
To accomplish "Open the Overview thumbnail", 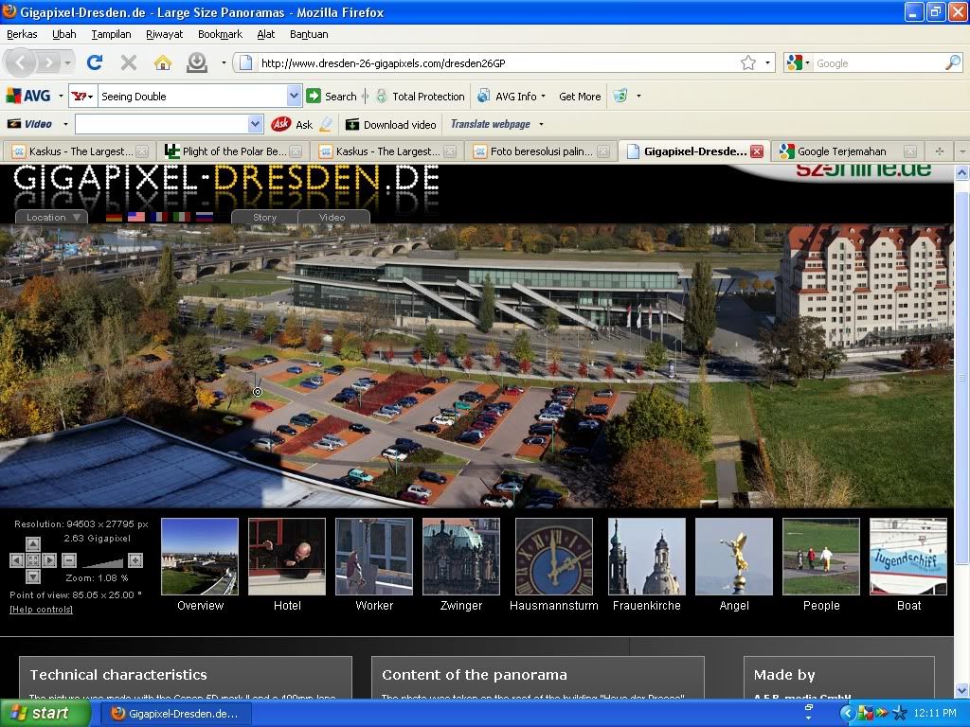I will click(200, 557).
